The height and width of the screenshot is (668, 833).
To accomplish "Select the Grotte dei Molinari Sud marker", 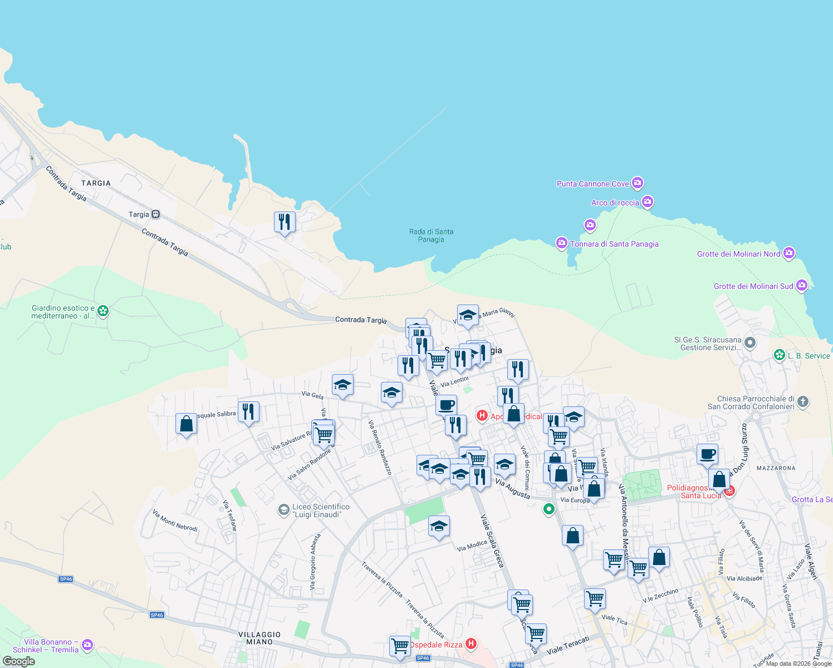I will (x=802, y=285).
